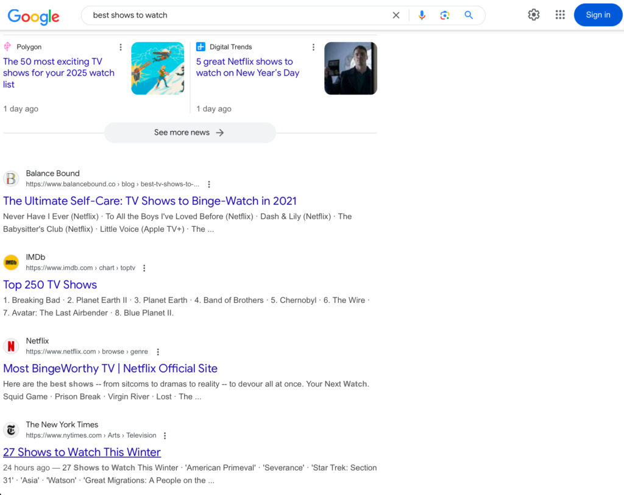Go to the Google logo homepage
Image resolution: width=624 pixels, height=495 pixels.
coord(34,16)
